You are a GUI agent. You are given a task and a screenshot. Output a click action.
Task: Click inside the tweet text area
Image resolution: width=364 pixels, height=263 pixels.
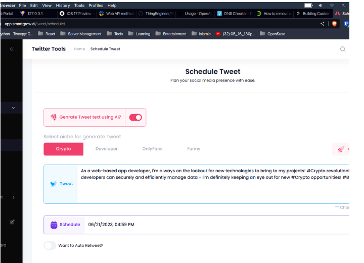(213, 184)
